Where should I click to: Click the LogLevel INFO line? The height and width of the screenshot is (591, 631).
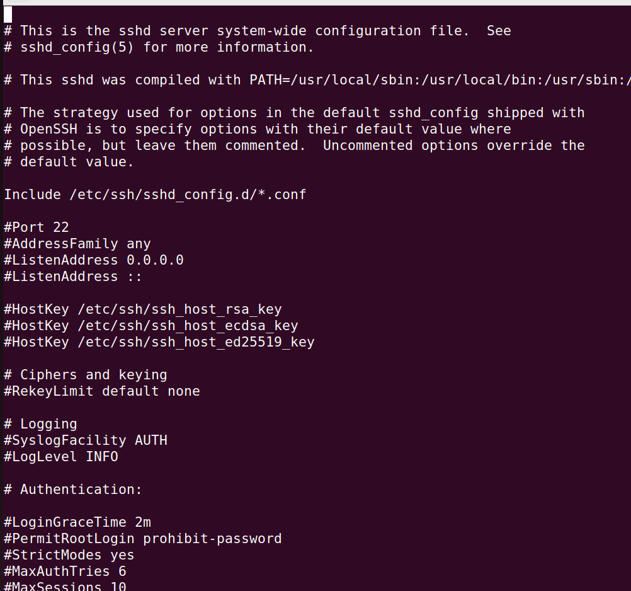click(61, 457)
